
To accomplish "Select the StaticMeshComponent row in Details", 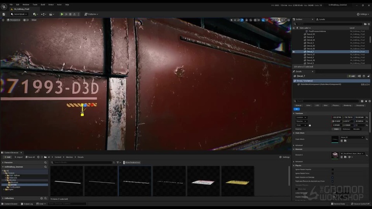I will point(332,84).
